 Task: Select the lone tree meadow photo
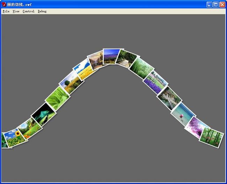[x=71, y=82]
